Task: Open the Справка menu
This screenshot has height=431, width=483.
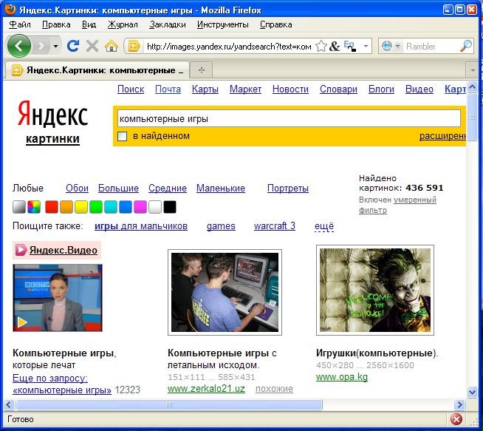Action: pos(275,24)
